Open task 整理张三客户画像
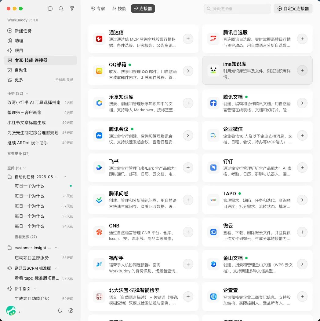Screen dimensions: 320x321 40,113
